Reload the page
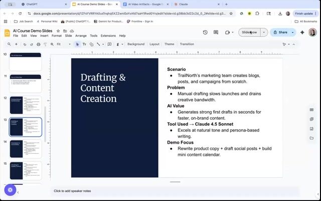The height and width of the screenshot is (201, 321). click(x=20, y=14)
